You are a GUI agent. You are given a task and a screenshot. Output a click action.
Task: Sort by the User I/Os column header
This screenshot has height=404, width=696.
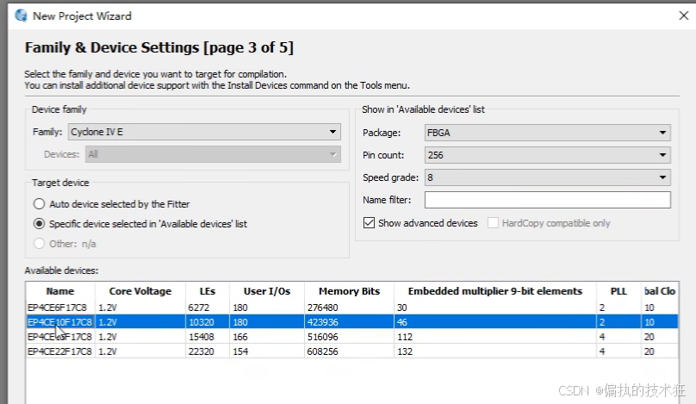coord(267,291)
